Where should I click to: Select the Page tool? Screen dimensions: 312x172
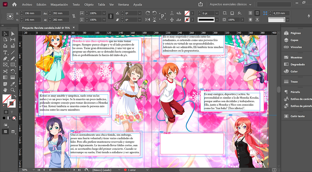[x=5, y=40]
